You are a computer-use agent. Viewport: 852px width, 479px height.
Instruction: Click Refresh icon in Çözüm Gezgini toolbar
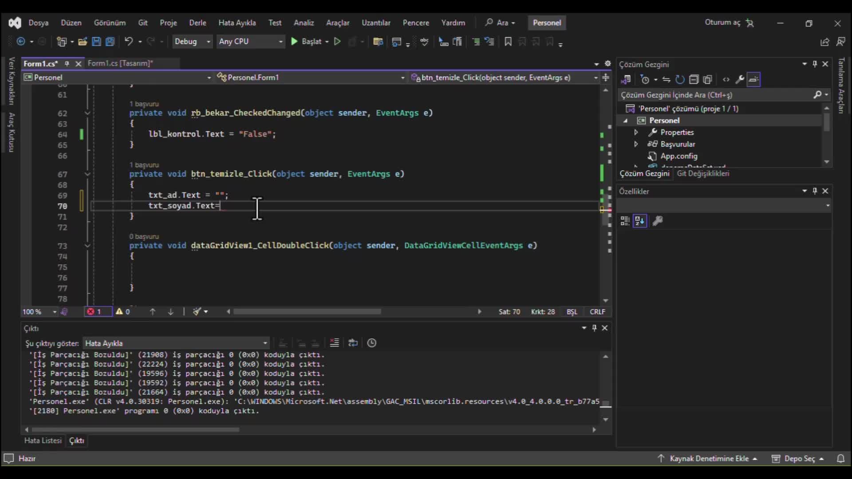coord(680,80)
